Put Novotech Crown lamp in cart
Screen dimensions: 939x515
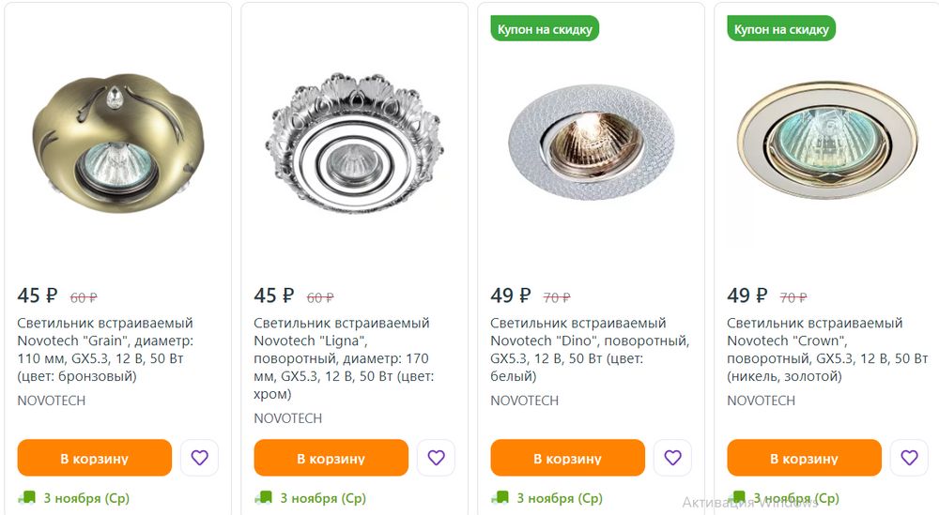point(804,458)
